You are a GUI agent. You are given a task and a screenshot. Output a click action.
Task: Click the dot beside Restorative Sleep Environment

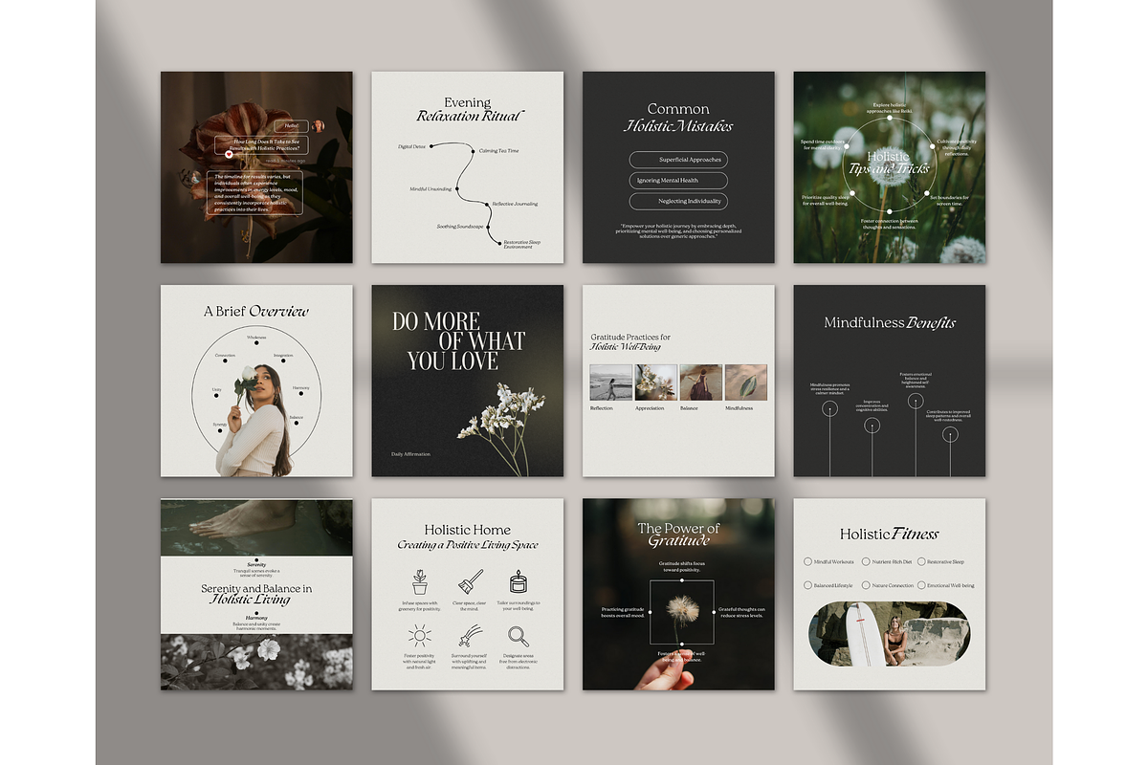coord(499,243)
